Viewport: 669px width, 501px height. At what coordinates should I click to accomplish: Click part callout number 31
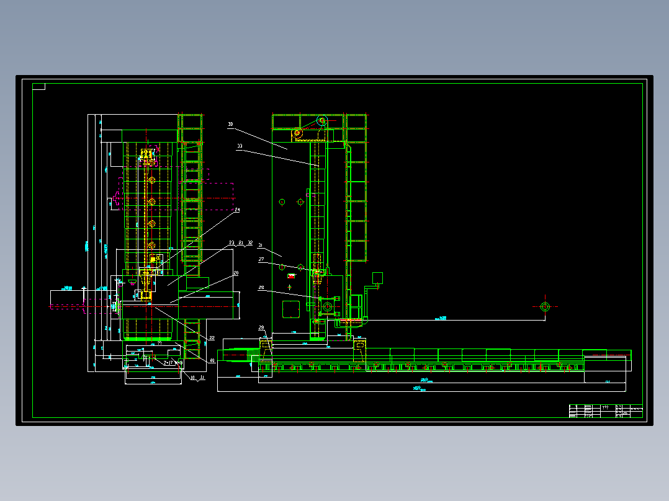click(260, 245)
